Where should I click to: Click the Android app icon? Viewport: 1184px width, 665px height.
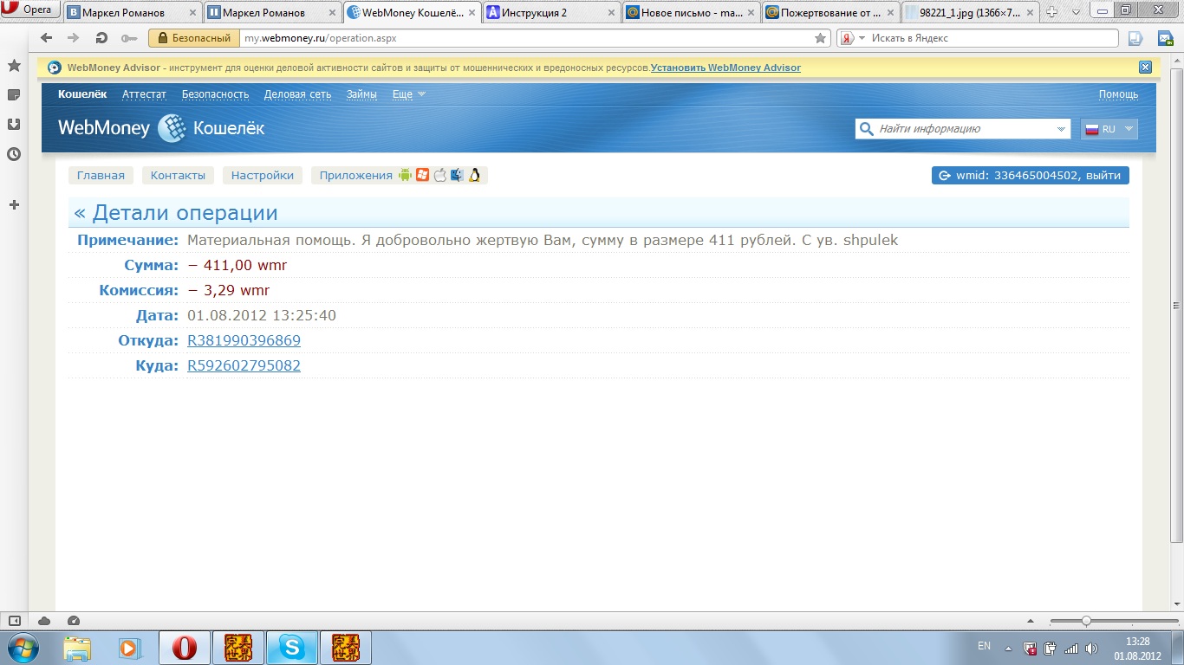click(405, 175)
